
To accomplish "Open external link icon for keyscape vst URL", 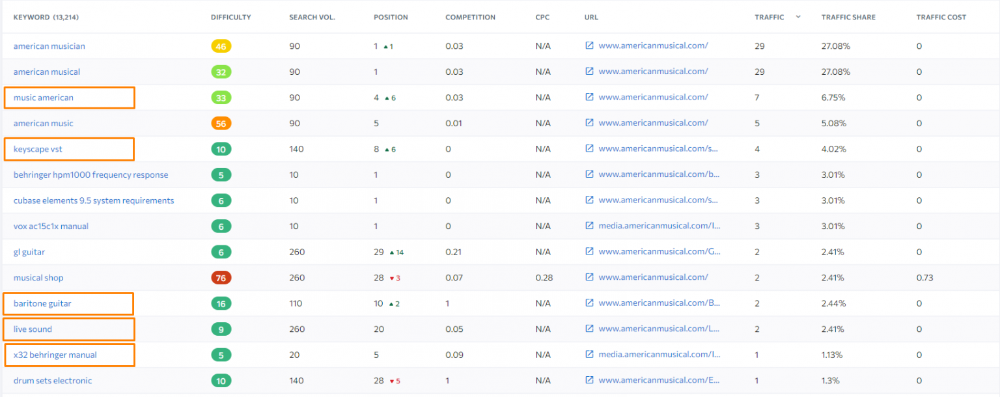I will click(x=589, y=148).
